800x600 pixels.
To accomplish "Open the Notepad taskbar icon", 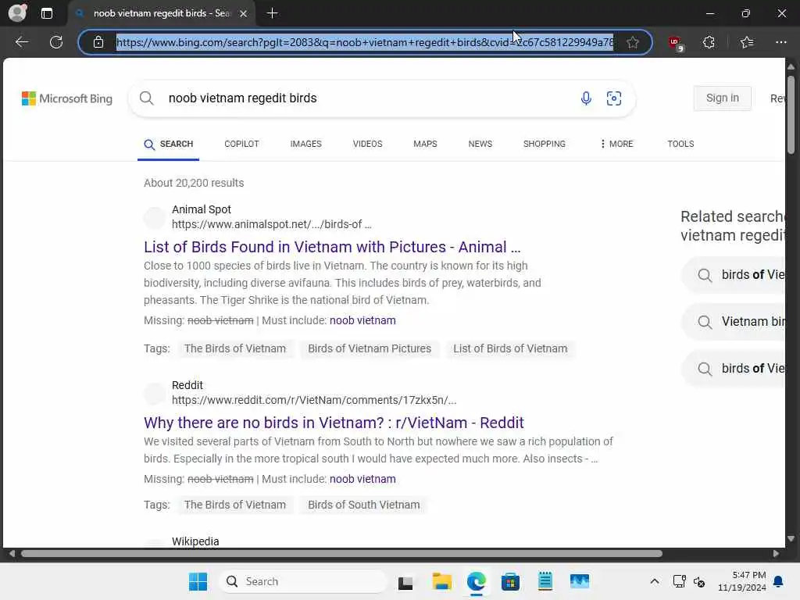I will tap(545, 581).
